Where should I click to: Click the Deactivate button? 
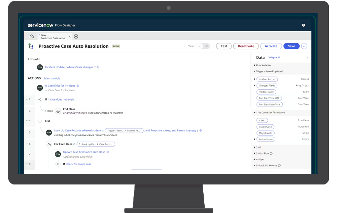pos(246,46)
